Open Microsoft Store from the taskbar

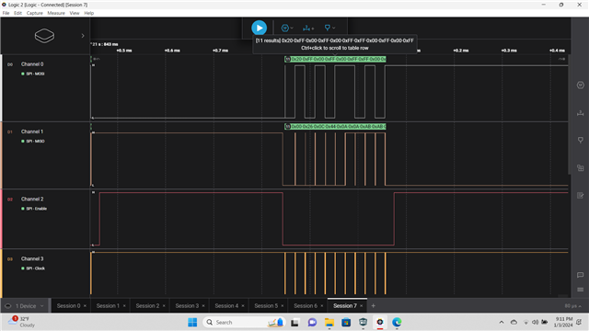[346, 323]
